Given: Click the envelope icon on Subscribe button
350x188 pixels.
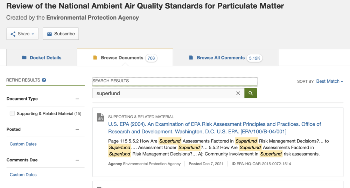Looking at the screenshot, I should point(50,34).
